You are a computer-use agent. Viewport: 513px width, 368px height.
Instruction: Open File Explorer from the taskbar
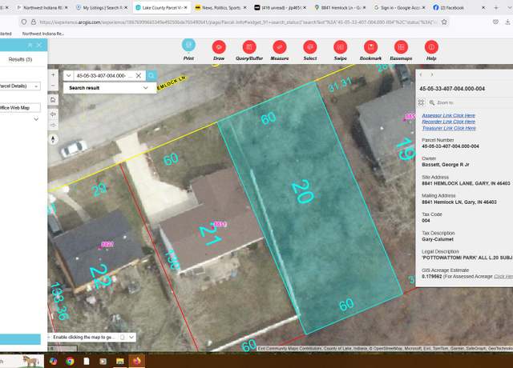[x=119, y=361]
